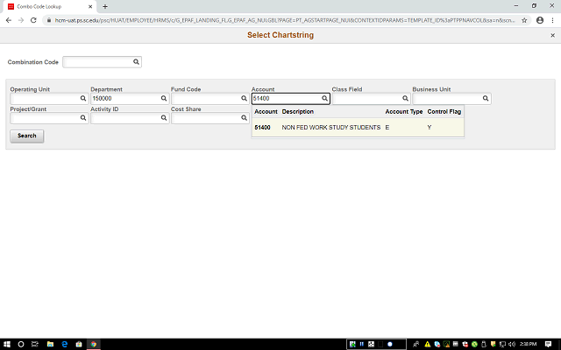The width and height of the screenshot is (561, 350).
Task: Launch Microsoft Edge from the taskbar
Action: [x=65, y=344]
